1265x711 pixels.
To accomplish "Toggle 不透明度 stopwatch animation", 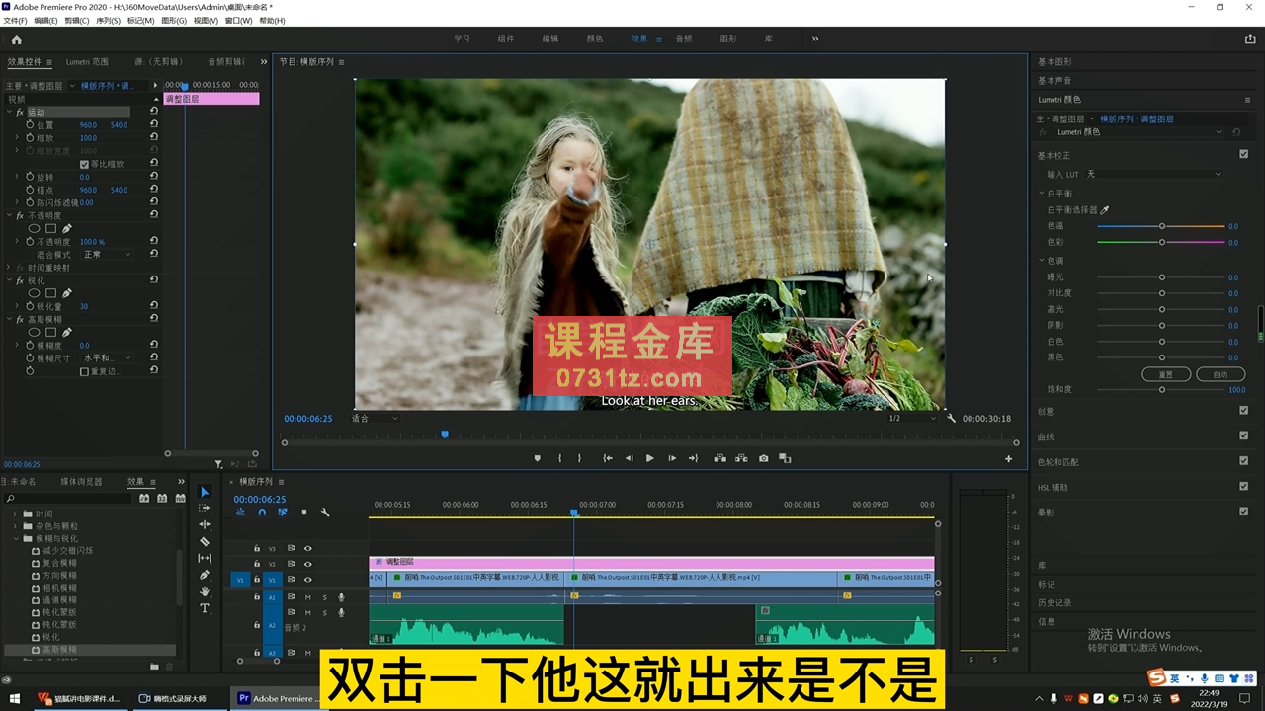I will point(30,241).
